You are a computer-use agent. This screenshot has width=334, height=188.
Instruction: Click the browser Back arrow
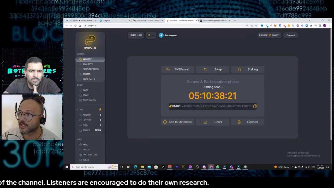tap(66, 26)
